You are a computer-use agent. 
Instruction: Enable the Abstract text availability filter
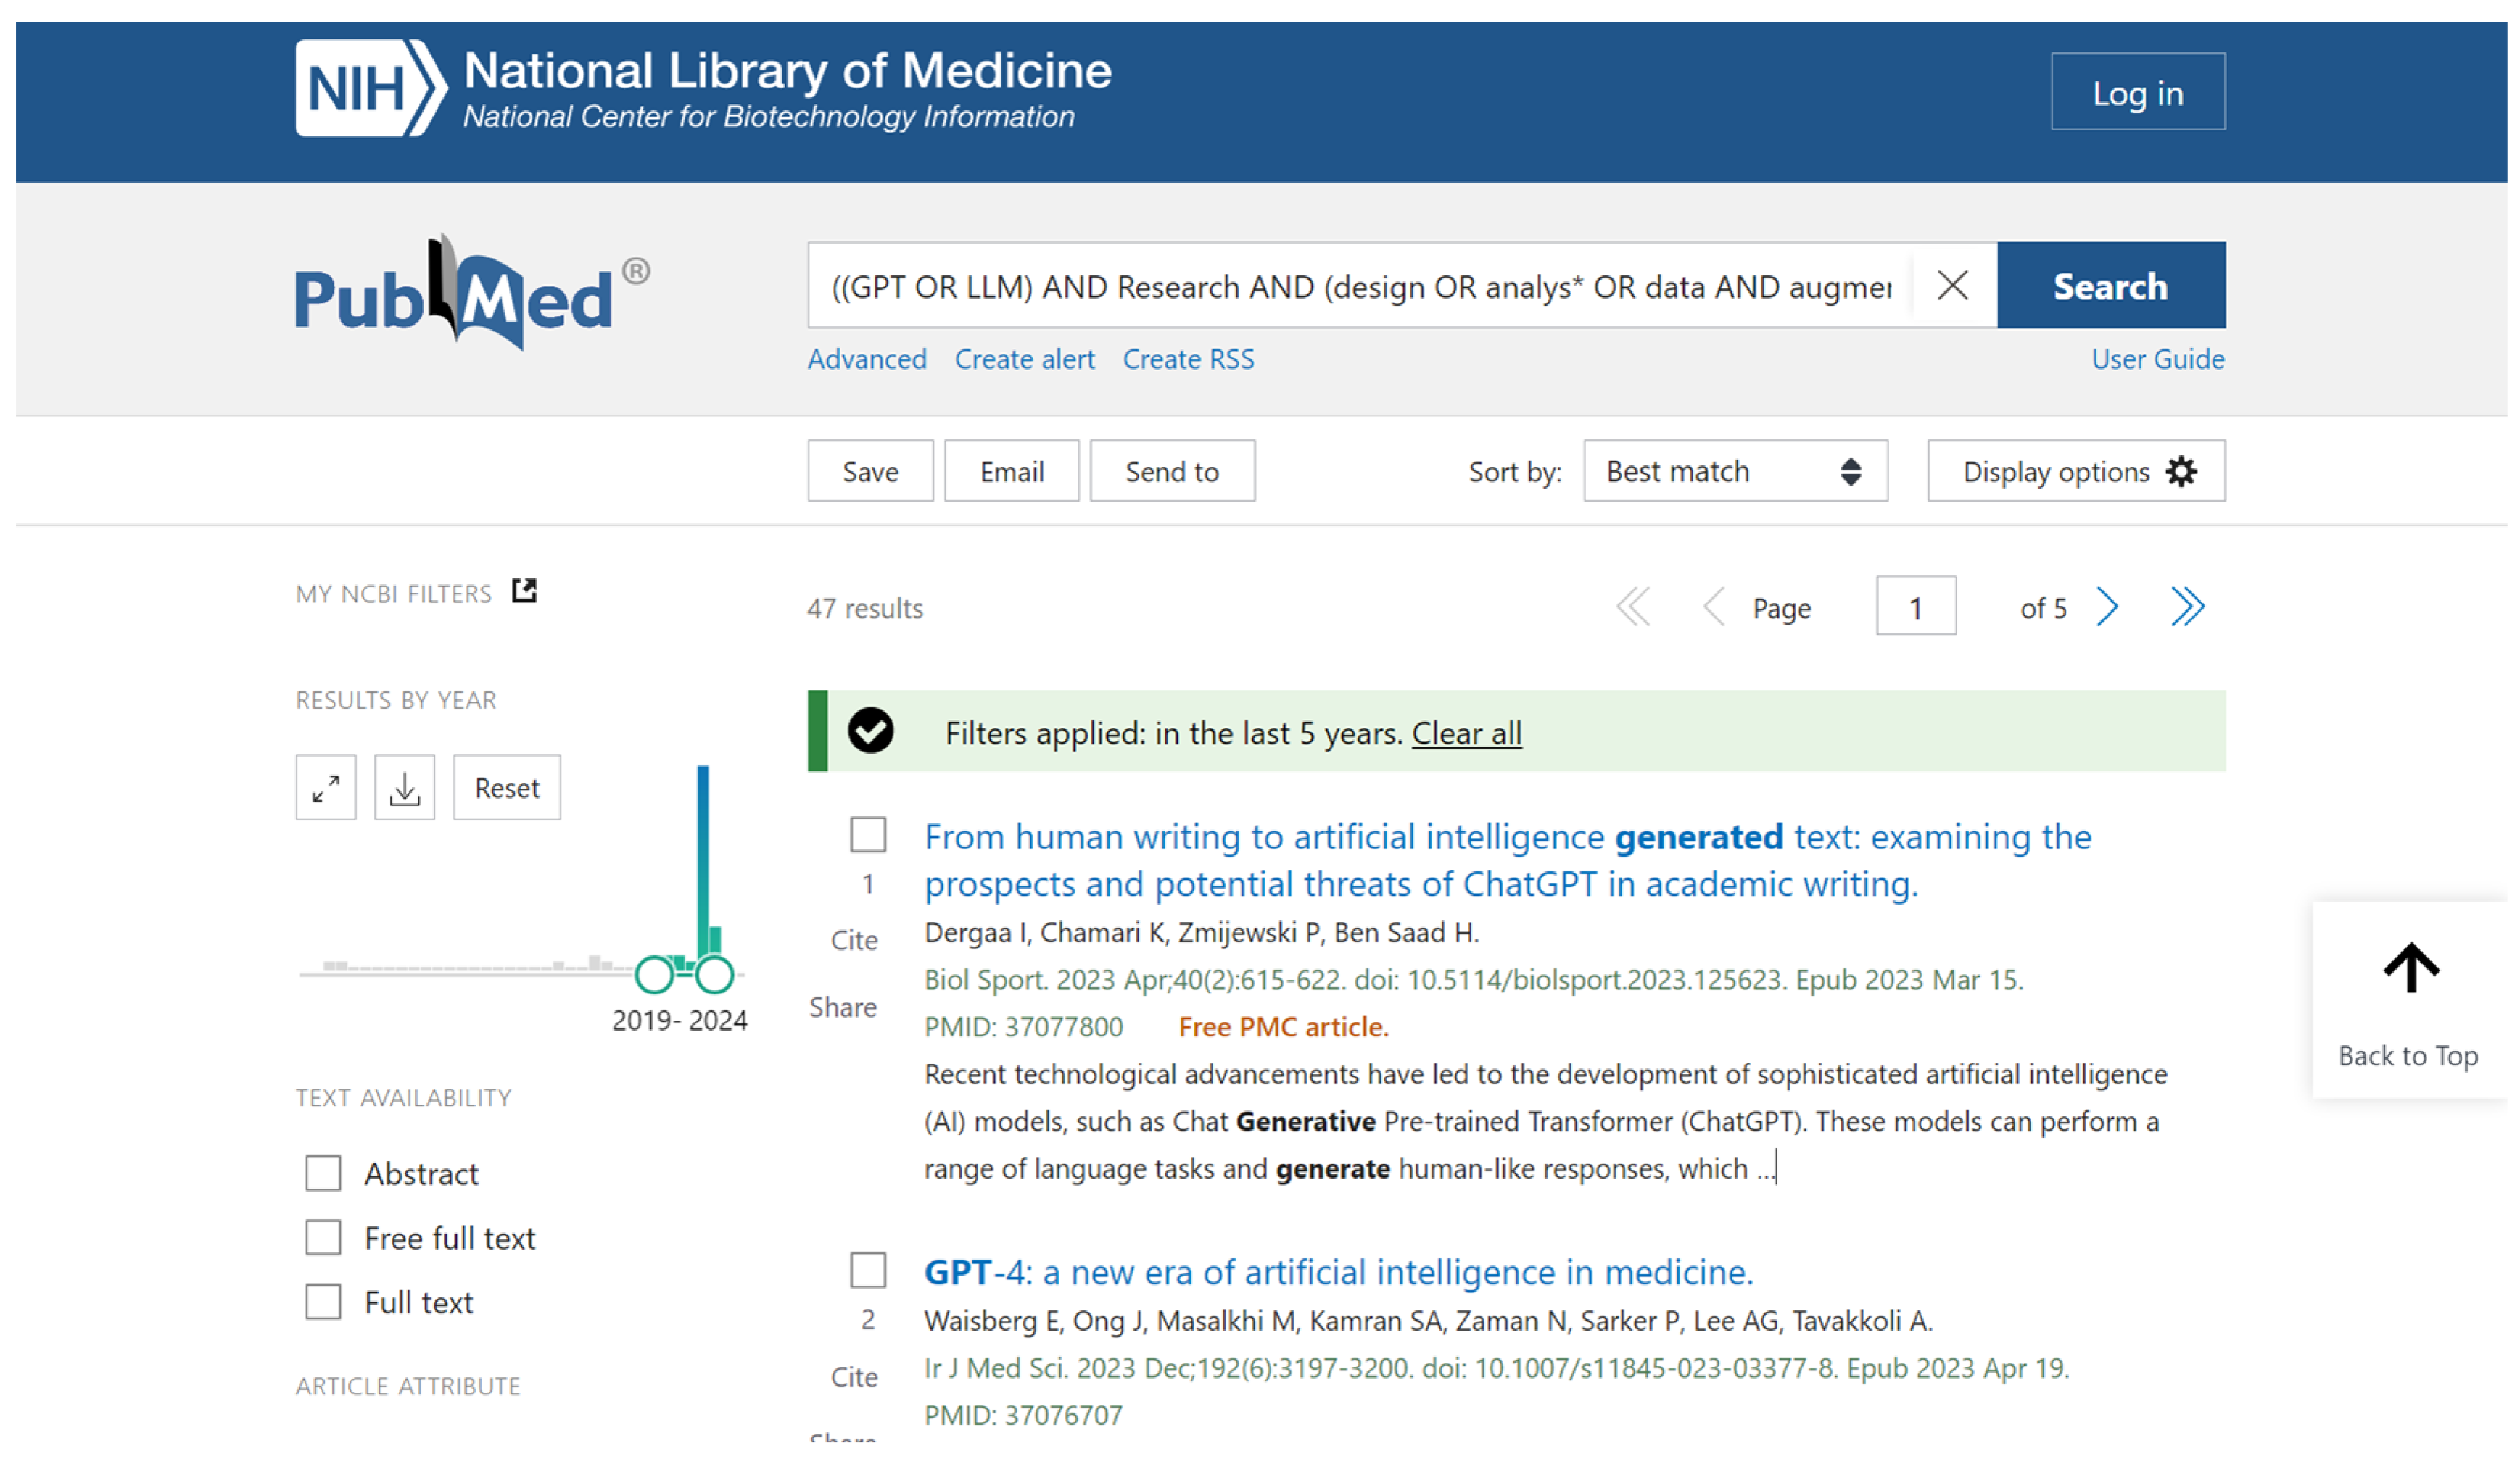[323, 1173]
